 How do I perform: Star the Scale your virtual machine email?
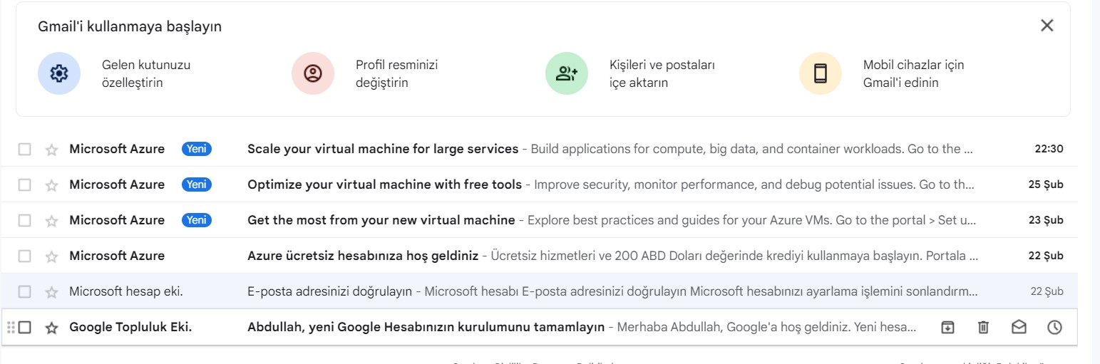(51, 150)
